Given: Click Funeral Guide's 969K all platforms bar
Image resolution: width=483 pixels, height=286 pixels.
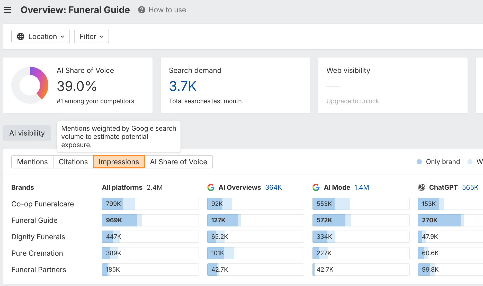Looking at the screenshot, I should (150, 220).
